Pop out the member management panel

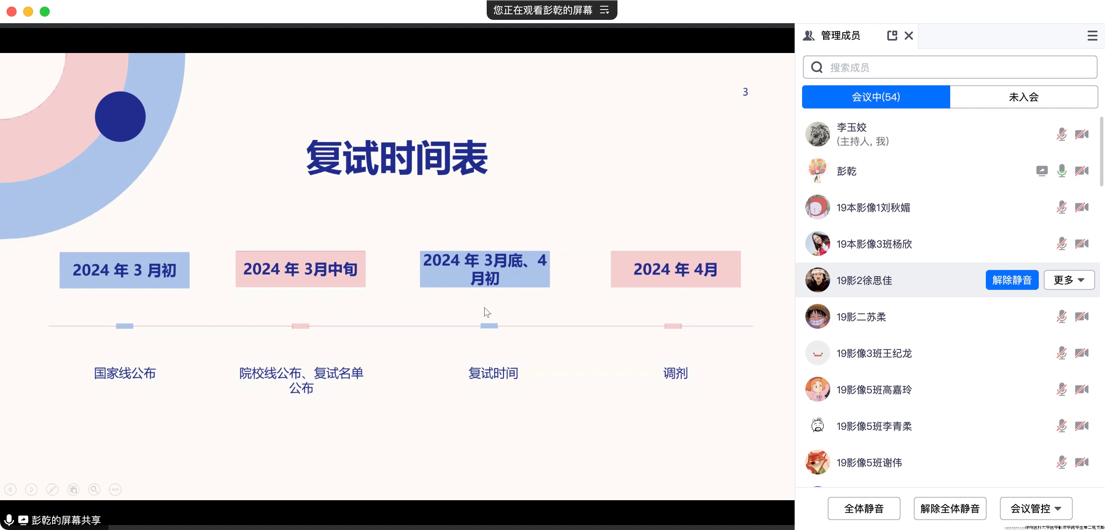892,36
